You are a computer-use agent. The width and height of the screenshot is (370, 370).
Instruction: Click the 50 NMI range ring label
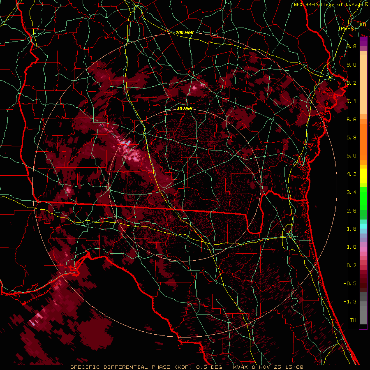pos(185,109)
